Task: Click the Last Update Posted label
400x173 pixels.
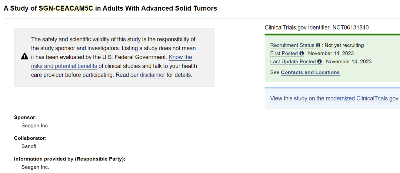Action: pyautogui.click(x=293, y=61)
